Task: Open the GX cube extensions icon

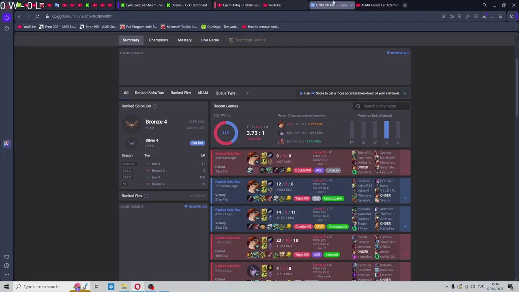Action: (x=512, y=16)
